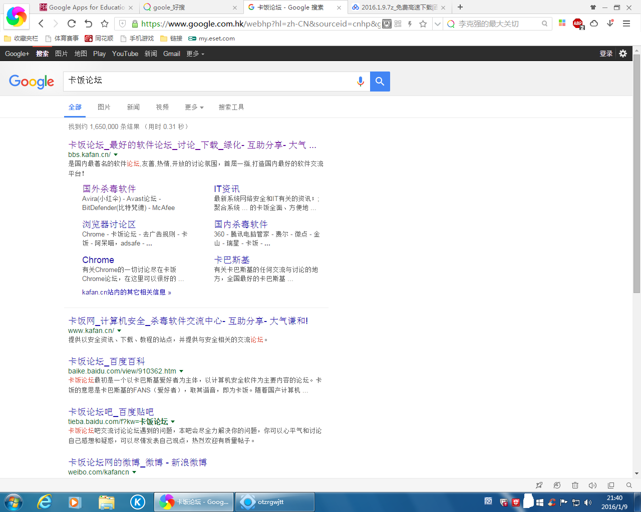Expand the bbs.kafan.cn result dropdown arrow
This screenshot has width=641, height=512.
tap(116, 155)
